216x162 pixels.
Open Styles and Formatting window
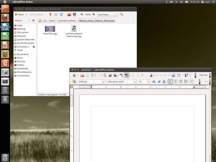(x=74, y=81)
